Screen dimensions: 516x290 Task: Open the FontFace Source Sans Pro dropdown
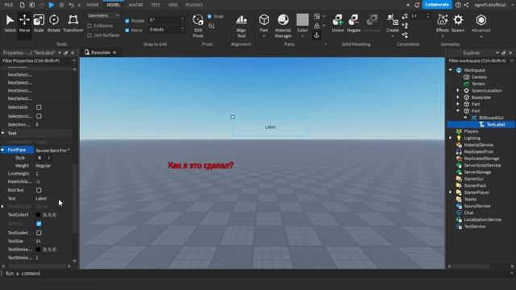point(52,151)
